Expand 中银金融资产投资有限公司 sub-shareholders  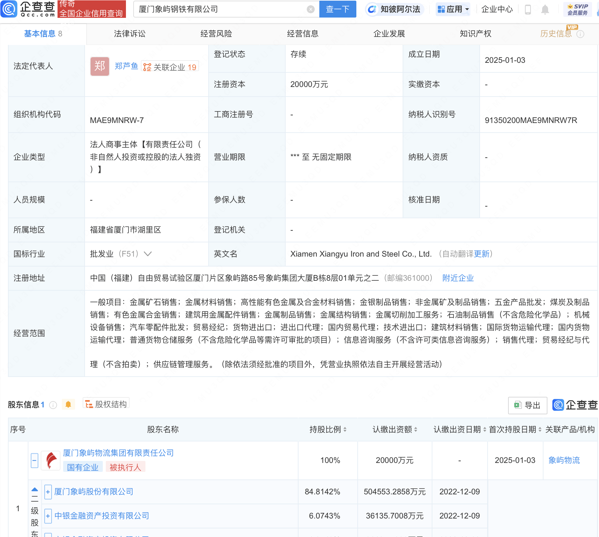pyautogui.click(x=48, y=516)
